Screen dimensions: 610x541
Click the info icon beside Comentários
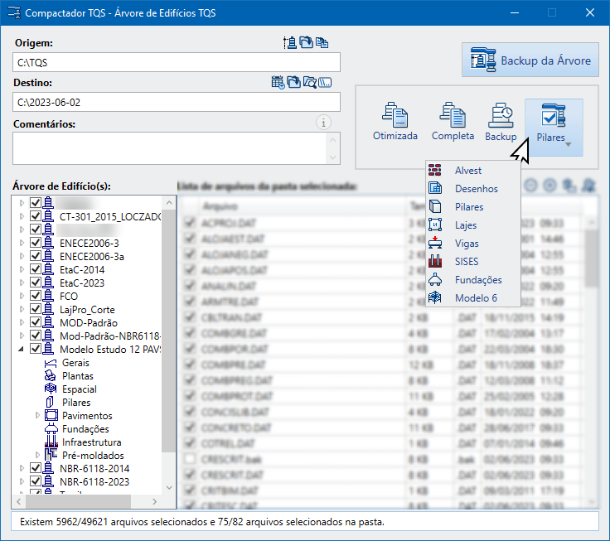tap(324, 123)
